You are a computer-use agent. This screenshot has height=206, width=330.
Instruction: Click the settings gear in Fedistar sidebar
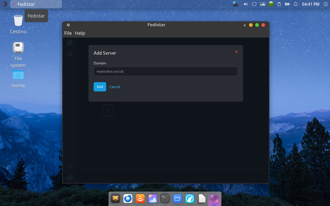pyautogui.click(x=70, y=178)
